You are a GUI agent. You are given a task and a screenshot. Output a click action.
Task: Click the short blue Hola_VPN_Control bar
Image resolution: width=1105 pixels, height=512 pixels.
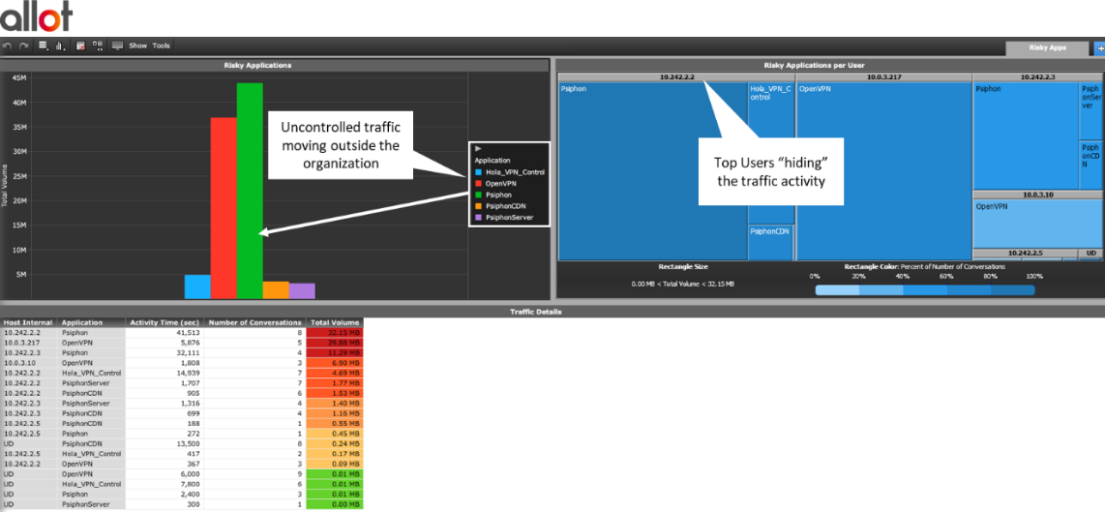tap(197, 287)
